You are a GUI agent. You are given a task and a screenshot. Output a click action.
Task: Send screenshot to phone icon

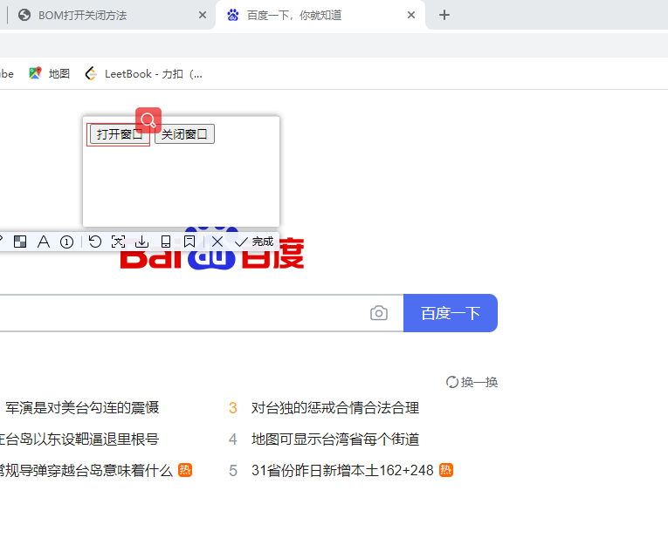click(x=166, y=242)
